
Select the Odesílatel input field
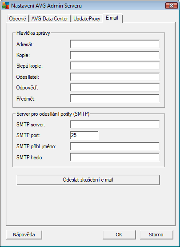pyautogui.click(x=115, y=77)
